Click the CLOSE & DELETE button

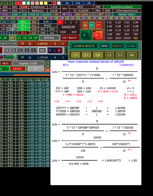coord(84,46)
